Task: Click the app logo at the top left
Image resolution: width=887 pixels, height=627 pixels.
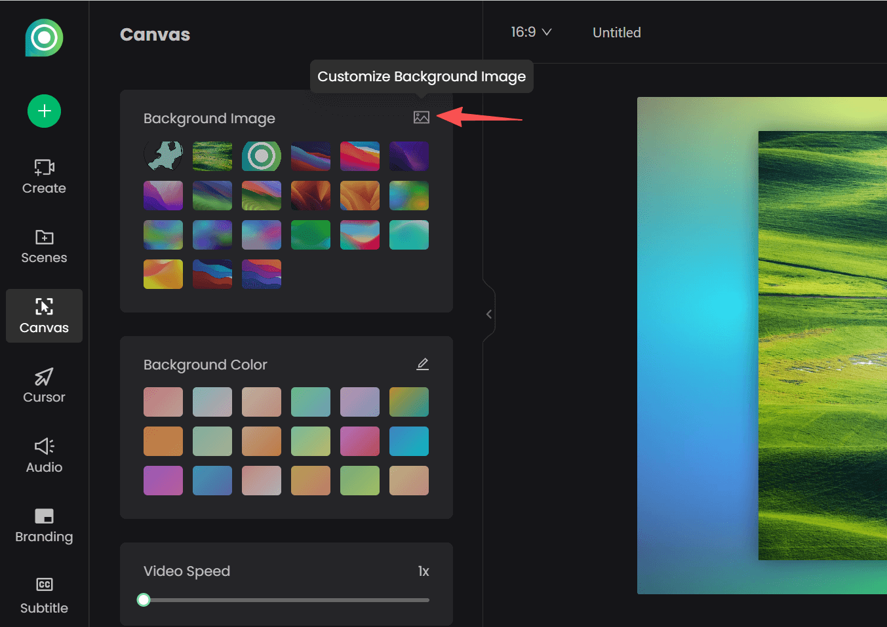Action: 44,38
